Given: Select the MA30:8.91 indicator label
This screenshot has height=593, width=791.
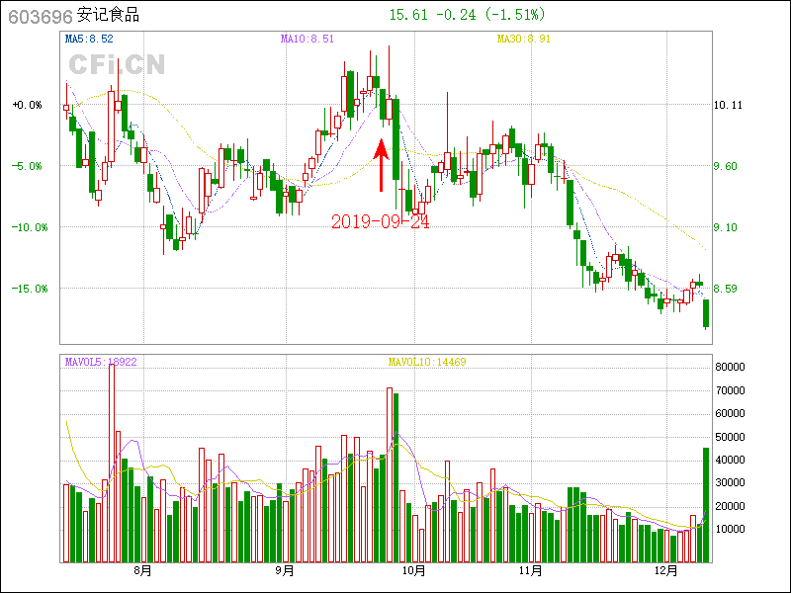Looking at the screenshot, I should point(523,40).
